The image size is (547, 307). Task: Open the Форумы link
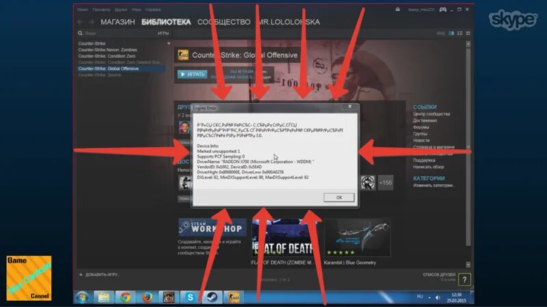click(x=421, y=127)
